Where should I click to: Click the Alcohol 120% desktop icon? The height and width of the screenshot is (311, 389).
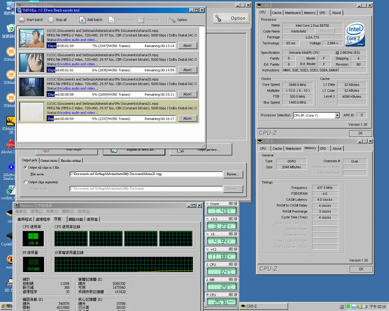(11, 144)
